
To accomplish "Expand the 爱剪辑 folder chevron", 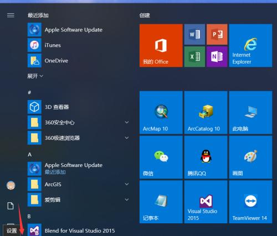I will tap(127, 200).
